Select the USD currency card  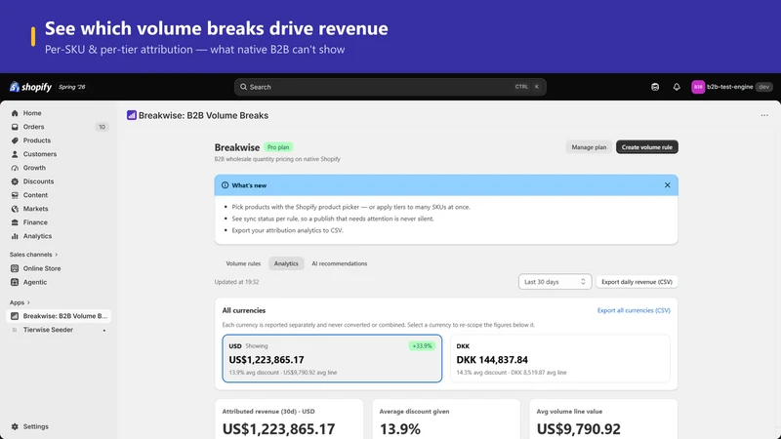pyautogui.click(x=332, y=358)
